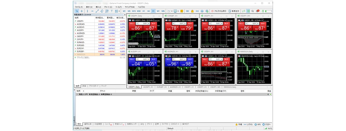
Task: Open the IDE MetaEditor
Action: click(187, 11)
